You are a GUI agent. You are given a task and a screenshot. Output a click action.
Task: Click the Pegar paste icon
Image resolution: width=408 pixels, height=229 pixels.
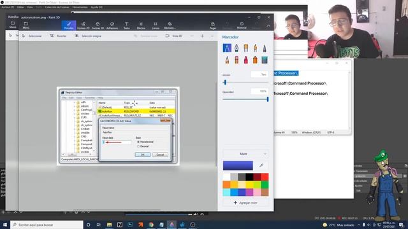point(212,25)
